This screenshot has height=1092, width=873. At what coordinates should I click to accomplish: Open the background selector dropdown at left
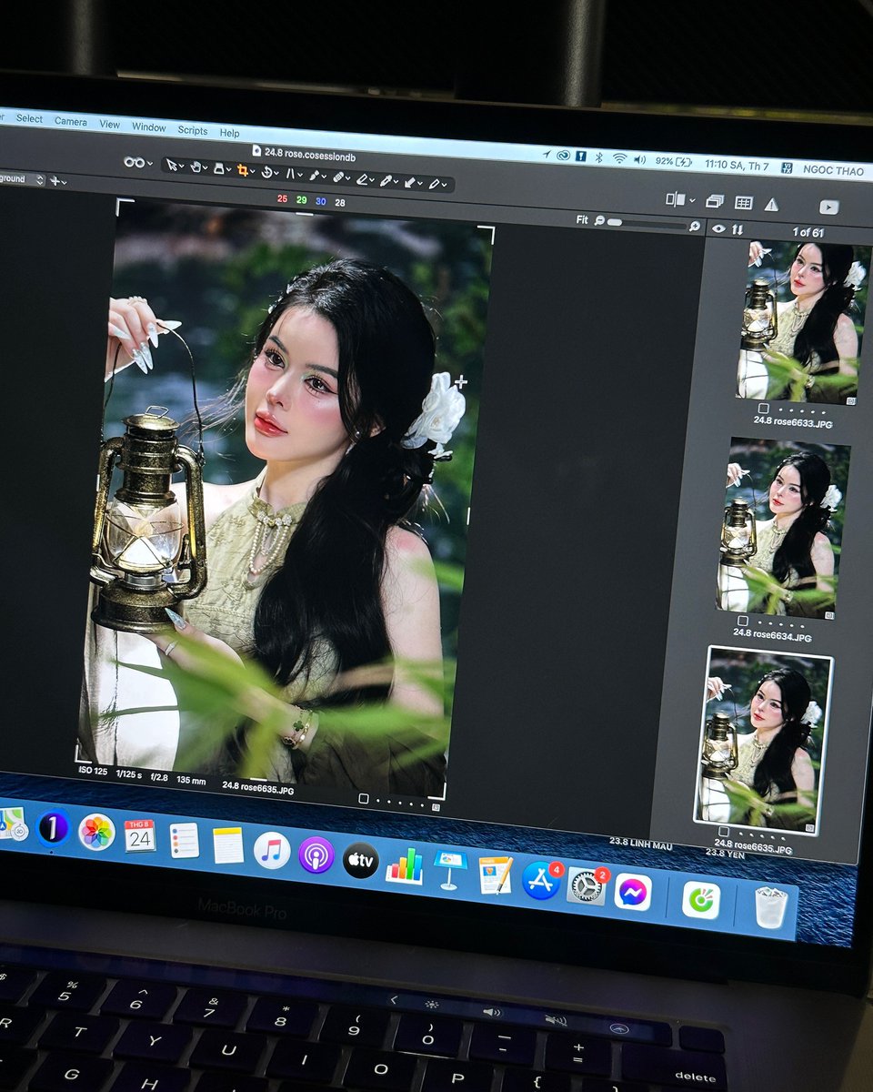click(x=22, y=178)
